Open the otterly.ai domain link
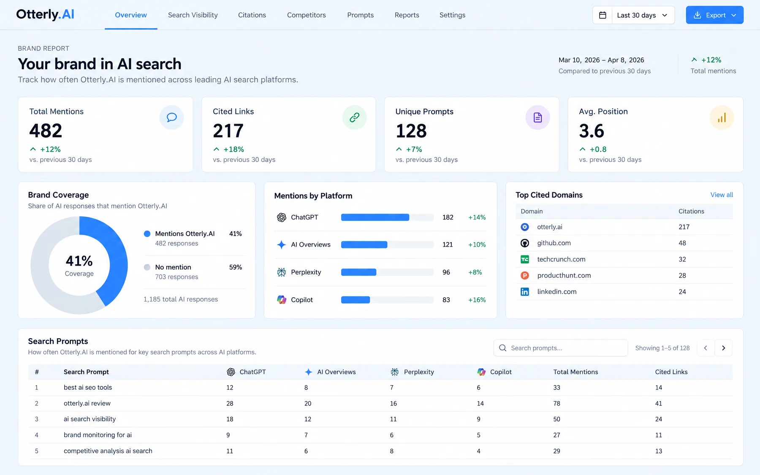Screen dimensions: 760x475 (x=550, y=227)
